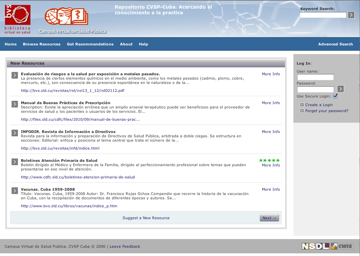Click the Next button

click(x=269, y=218)
